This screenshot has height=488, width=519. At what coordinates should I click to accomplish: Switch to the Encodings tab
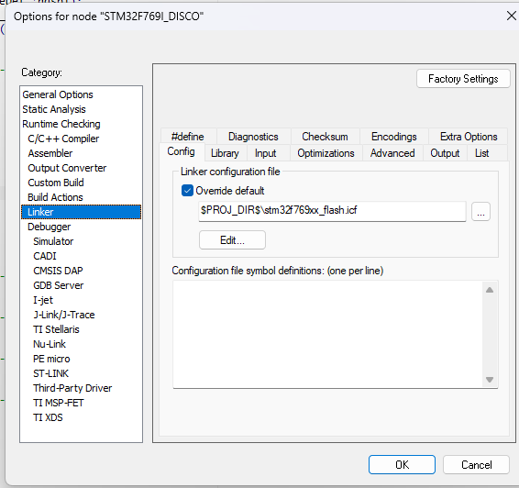[394, 137]
